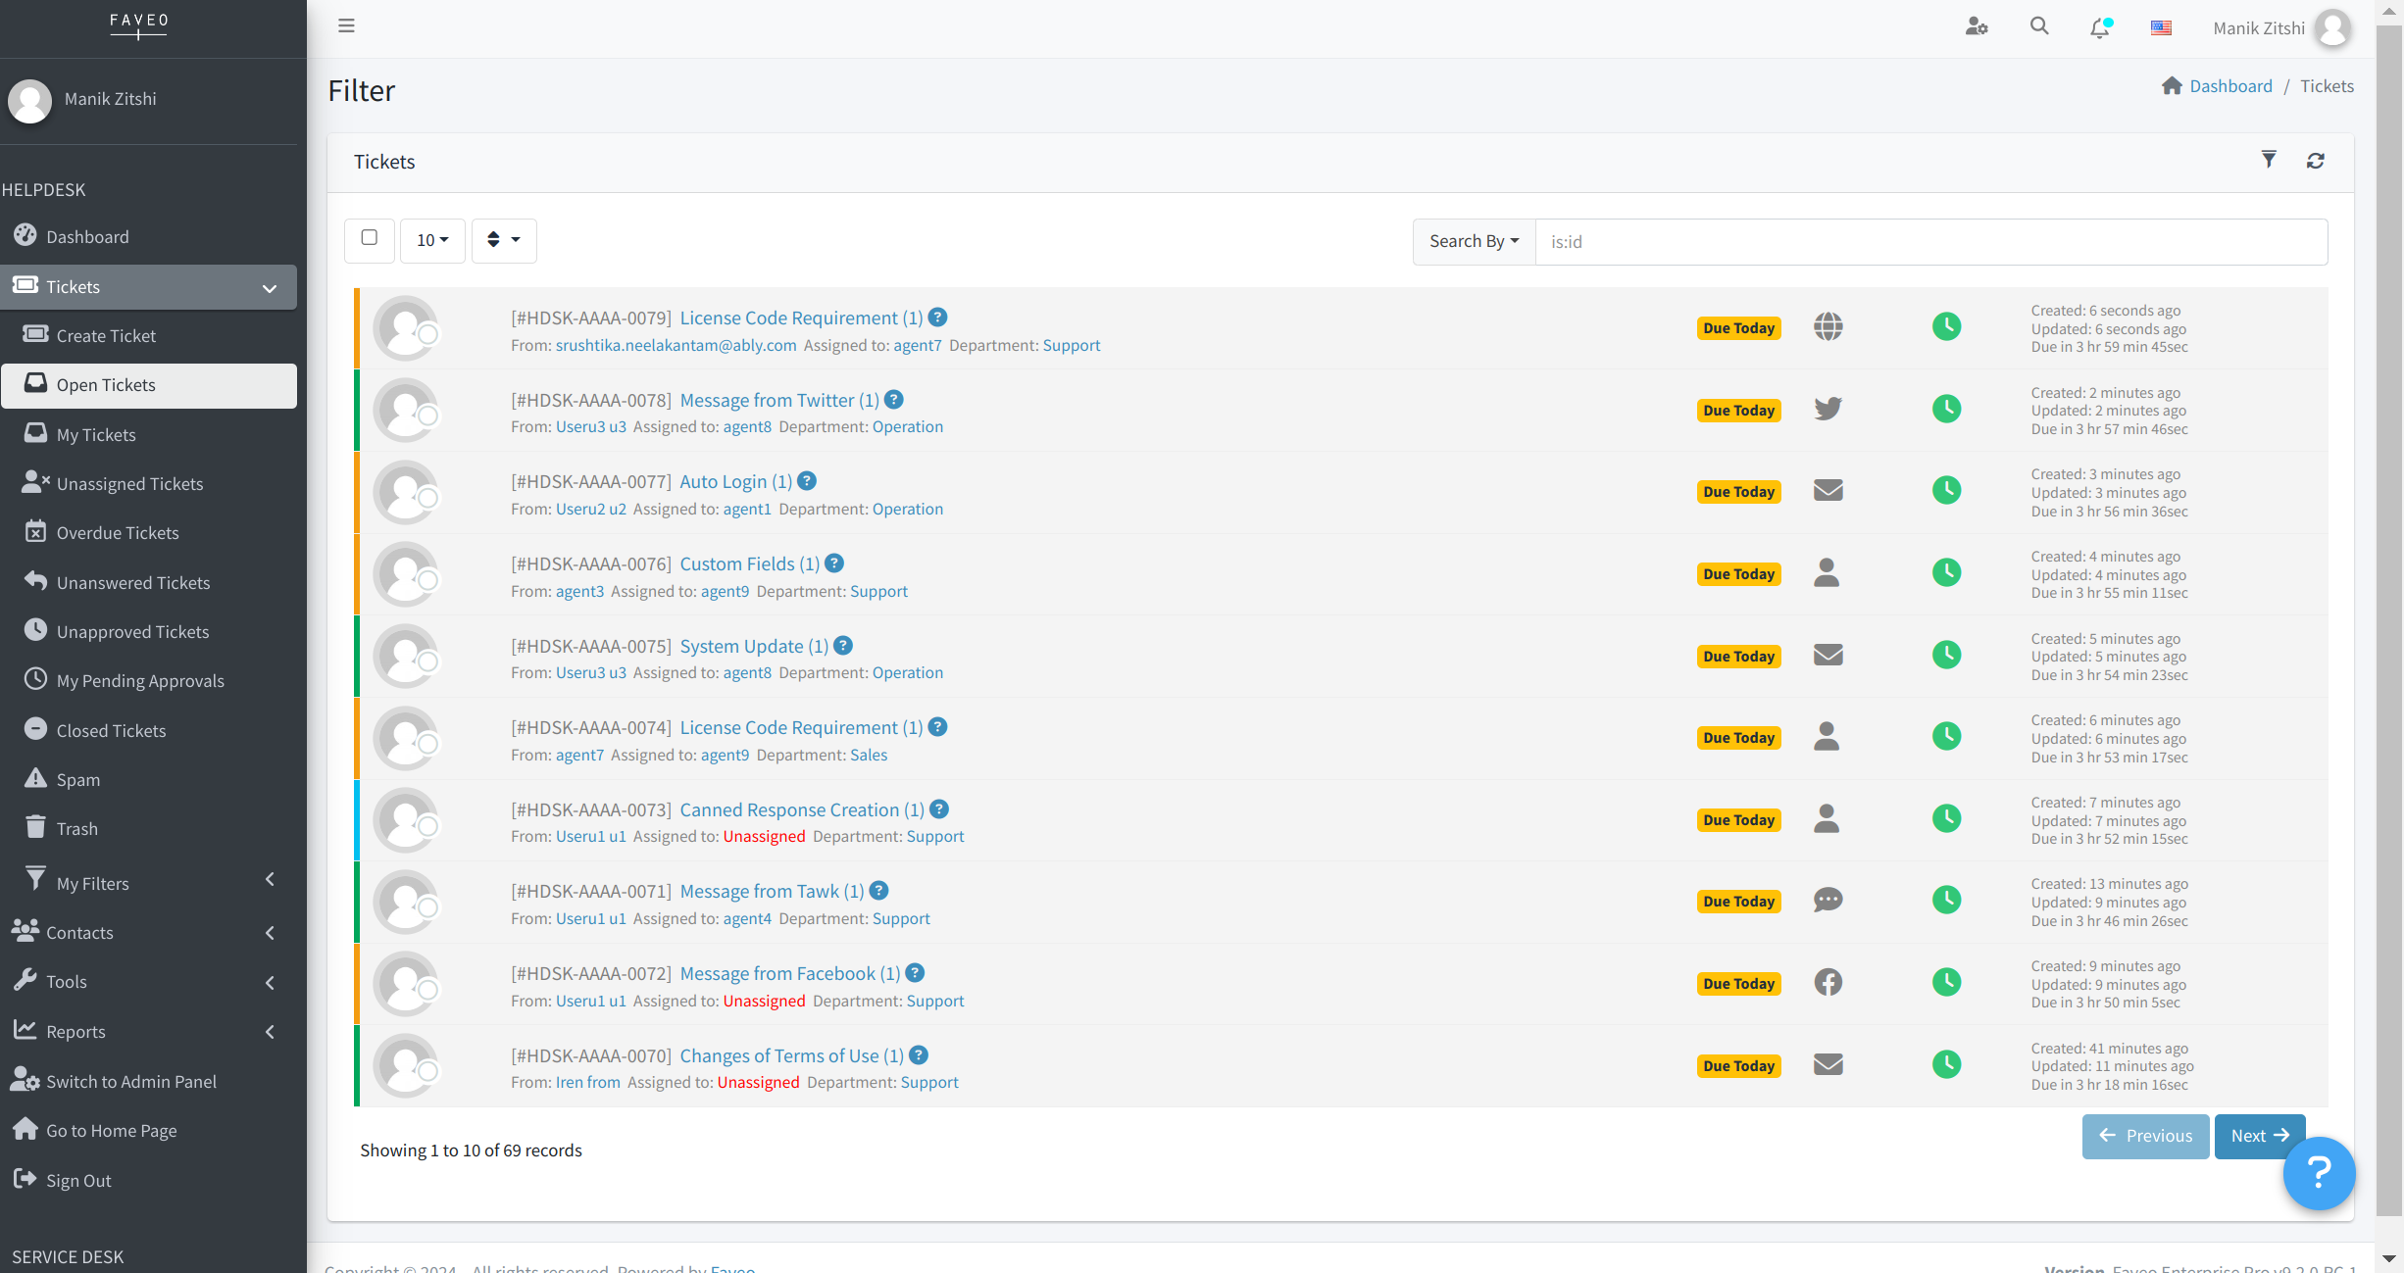The height and width of the screenshot is (1273, 2404).
Task: Click Due Today badge on ticket 0073
Action: click(x=1738, y=820)
